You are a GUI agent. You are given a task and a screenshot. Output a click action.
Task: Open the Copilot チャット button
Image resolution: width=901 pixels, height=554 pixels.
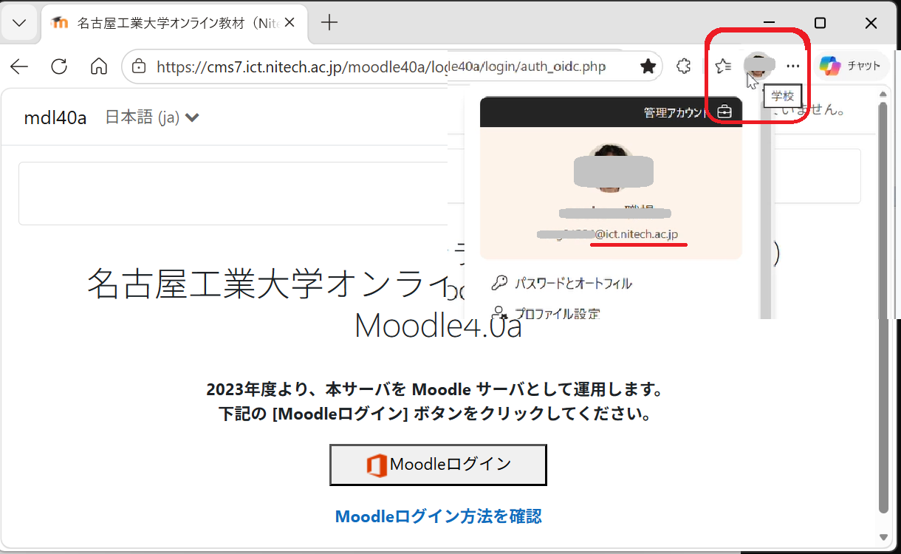(851, 66)
